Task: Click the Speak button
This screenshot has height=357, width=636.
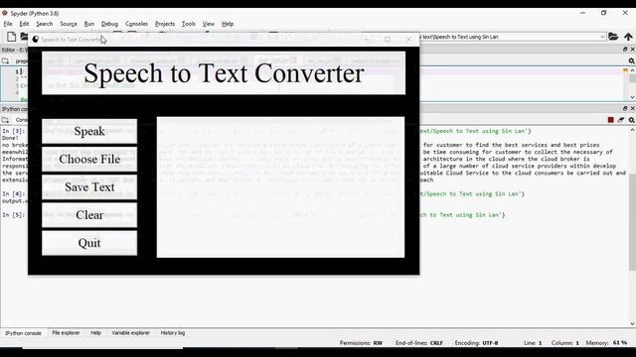Action: tap(89, 131)
